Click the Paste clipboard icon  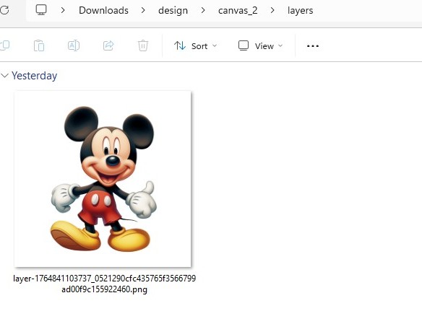pyautogui.click(x=39, y=45)
